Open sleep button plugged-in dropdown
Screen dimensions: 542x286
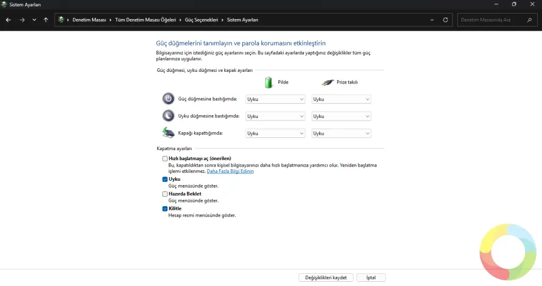(x=341, y=116)
